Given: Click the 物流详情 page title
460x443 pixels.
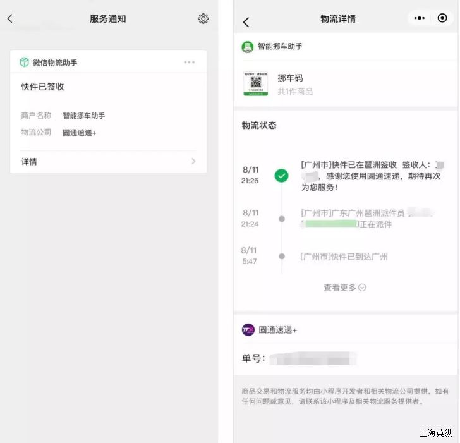Looking at the screenshot, I should point(338,19).
